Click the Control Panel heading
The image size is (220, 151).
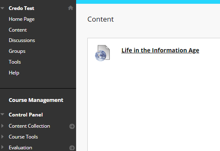click(26, 115)
